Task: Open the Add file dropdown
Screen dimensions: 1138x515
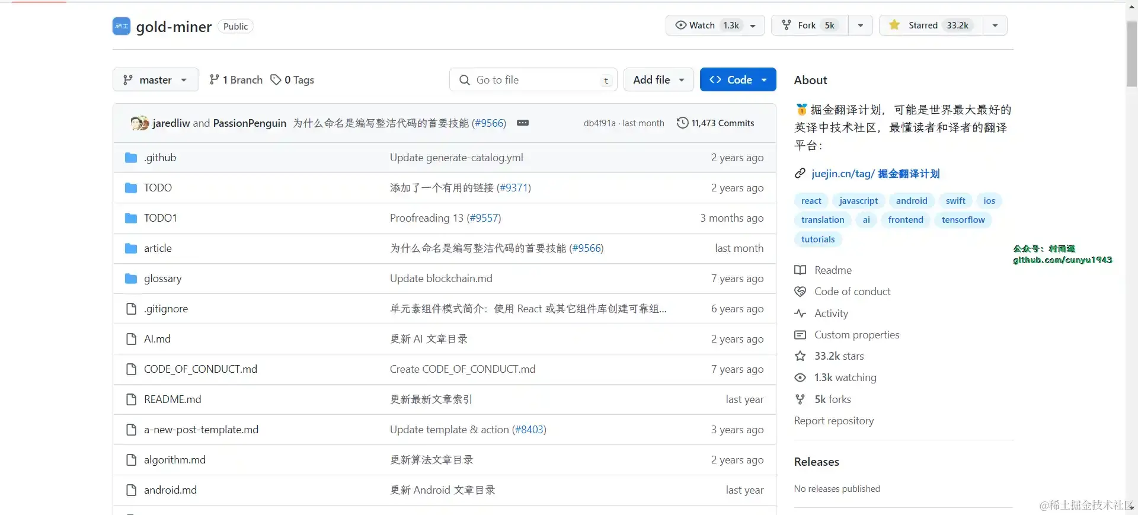Action: tap(658, 79)
